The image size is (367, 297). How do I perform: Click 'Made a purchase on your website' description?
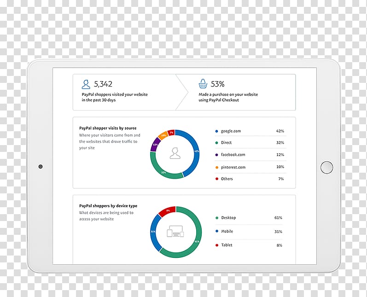pyautogui.click(x=228, y=97)
